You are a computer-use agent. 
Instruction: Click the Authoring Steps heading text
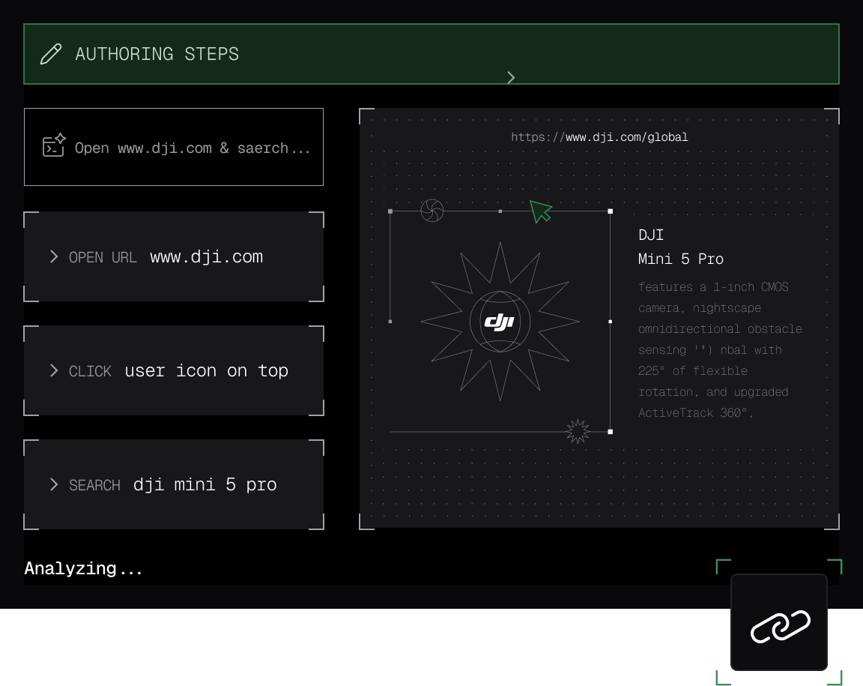tap(157, 54)
